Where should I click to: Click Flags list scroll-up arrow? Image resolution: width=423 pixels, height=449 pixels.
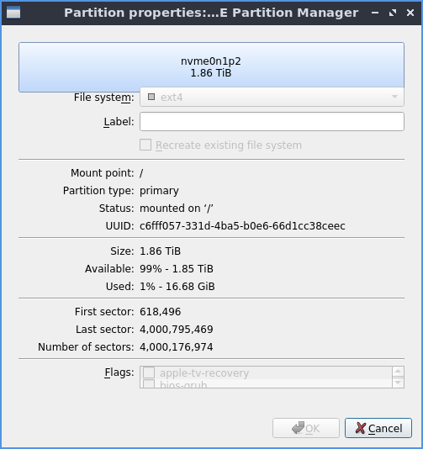tap(398, 372)
